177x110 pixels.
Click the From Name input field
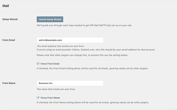point(70,83)
